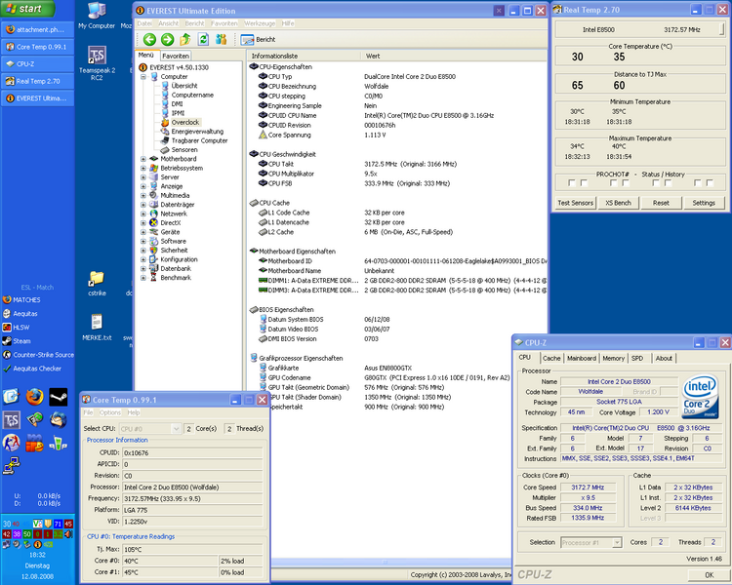Screen dimensions: 732x585
Task: Open Datei menu in EVEREST
Action: (144, 23)
